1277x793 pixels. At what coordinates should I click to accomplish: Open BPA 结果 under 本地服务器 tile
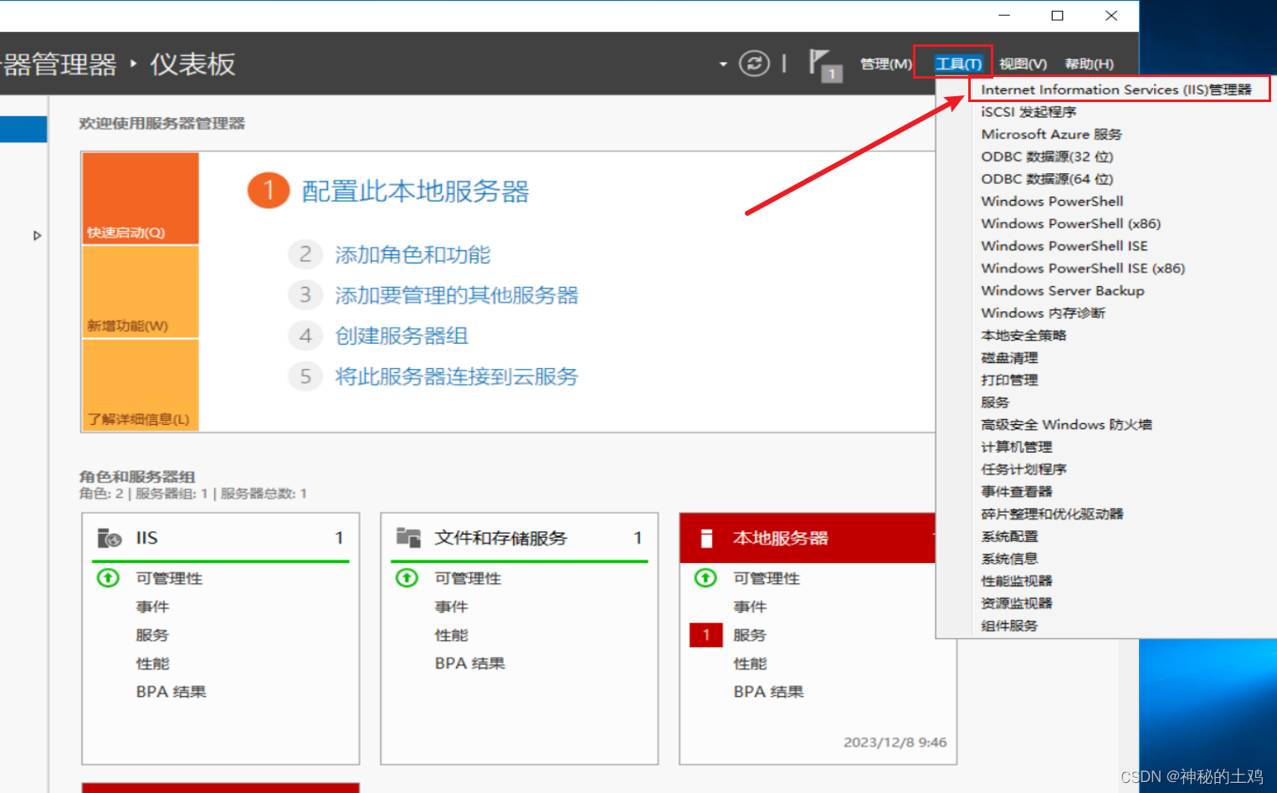pyautogui.click(x=767, y=691)
